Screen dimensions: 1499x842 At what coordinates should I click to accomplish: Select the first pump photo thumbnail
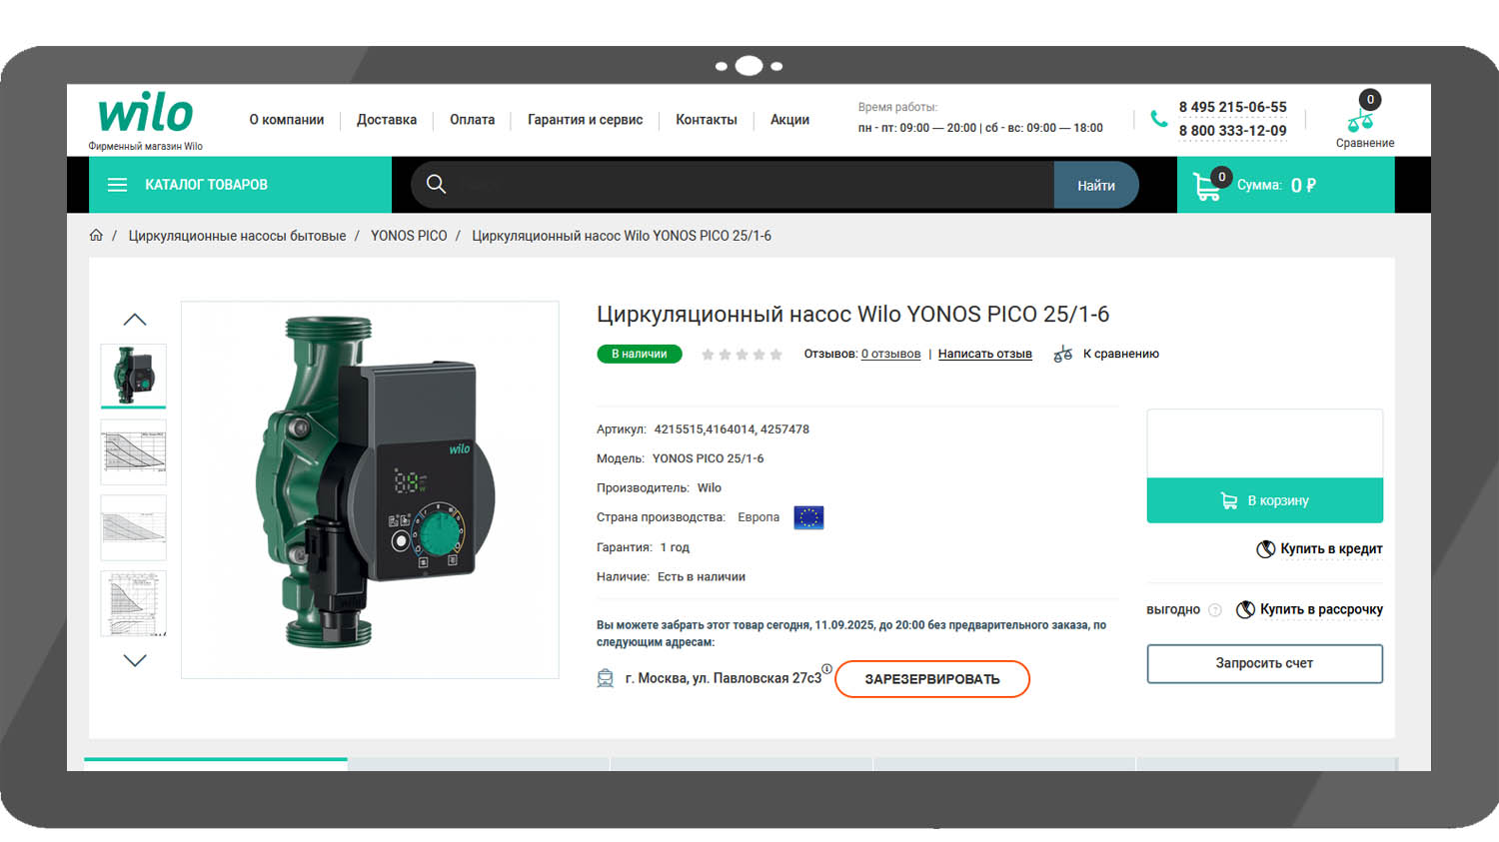pyautogui.click(x=133, y=375)
